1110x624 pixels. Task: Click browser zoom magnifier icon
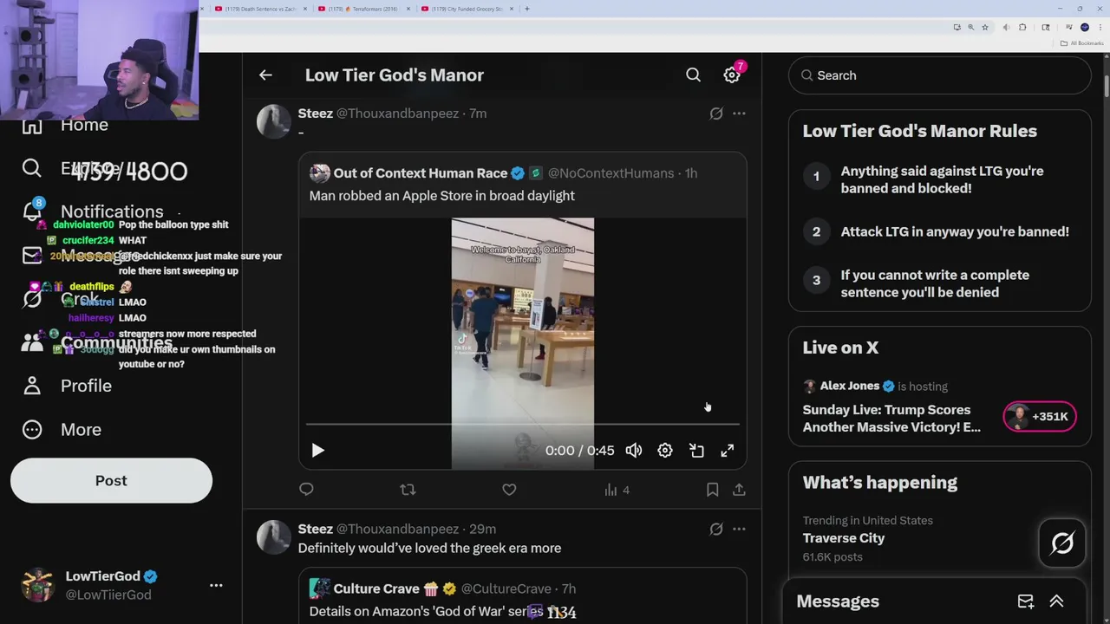tap(970, 28)
